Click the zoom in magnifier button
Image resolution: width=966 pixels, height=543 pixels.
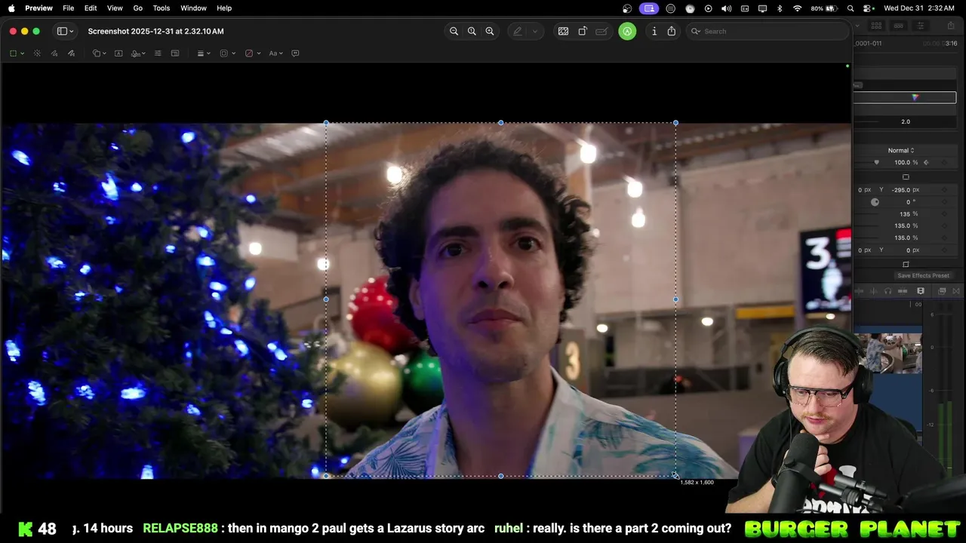[490, 31]
